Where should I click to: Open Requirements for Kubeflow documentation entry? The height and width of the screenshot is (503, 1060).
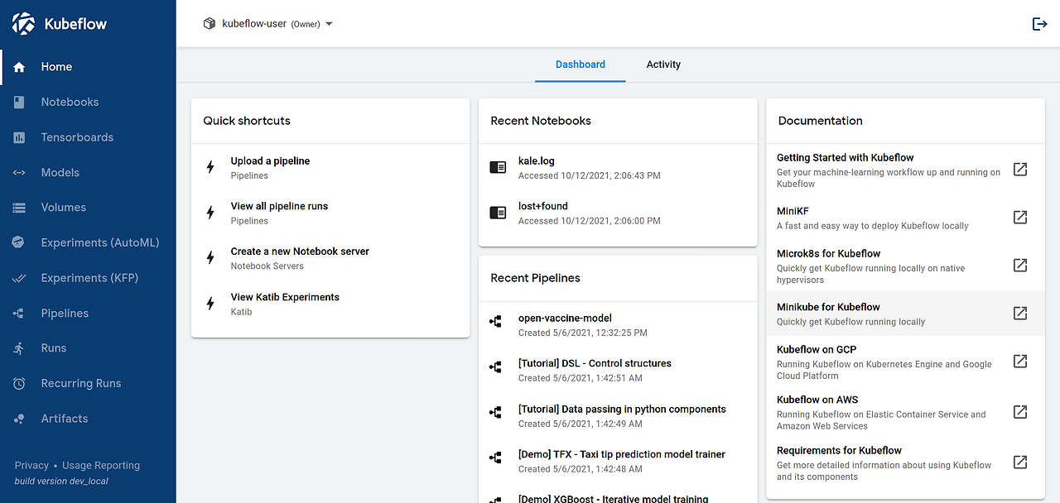(x=905, y=462)
